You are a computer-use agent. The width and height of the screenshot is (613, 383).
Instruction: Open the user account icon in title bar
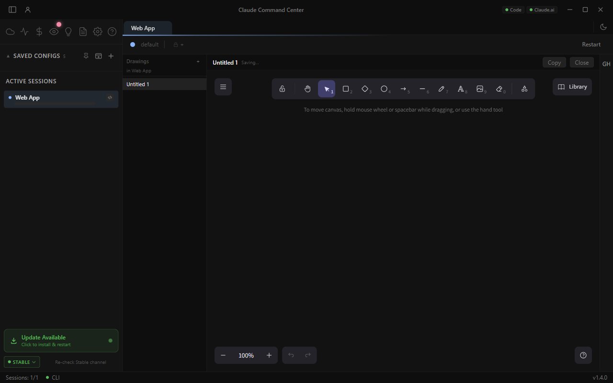(x=28, y=10)
